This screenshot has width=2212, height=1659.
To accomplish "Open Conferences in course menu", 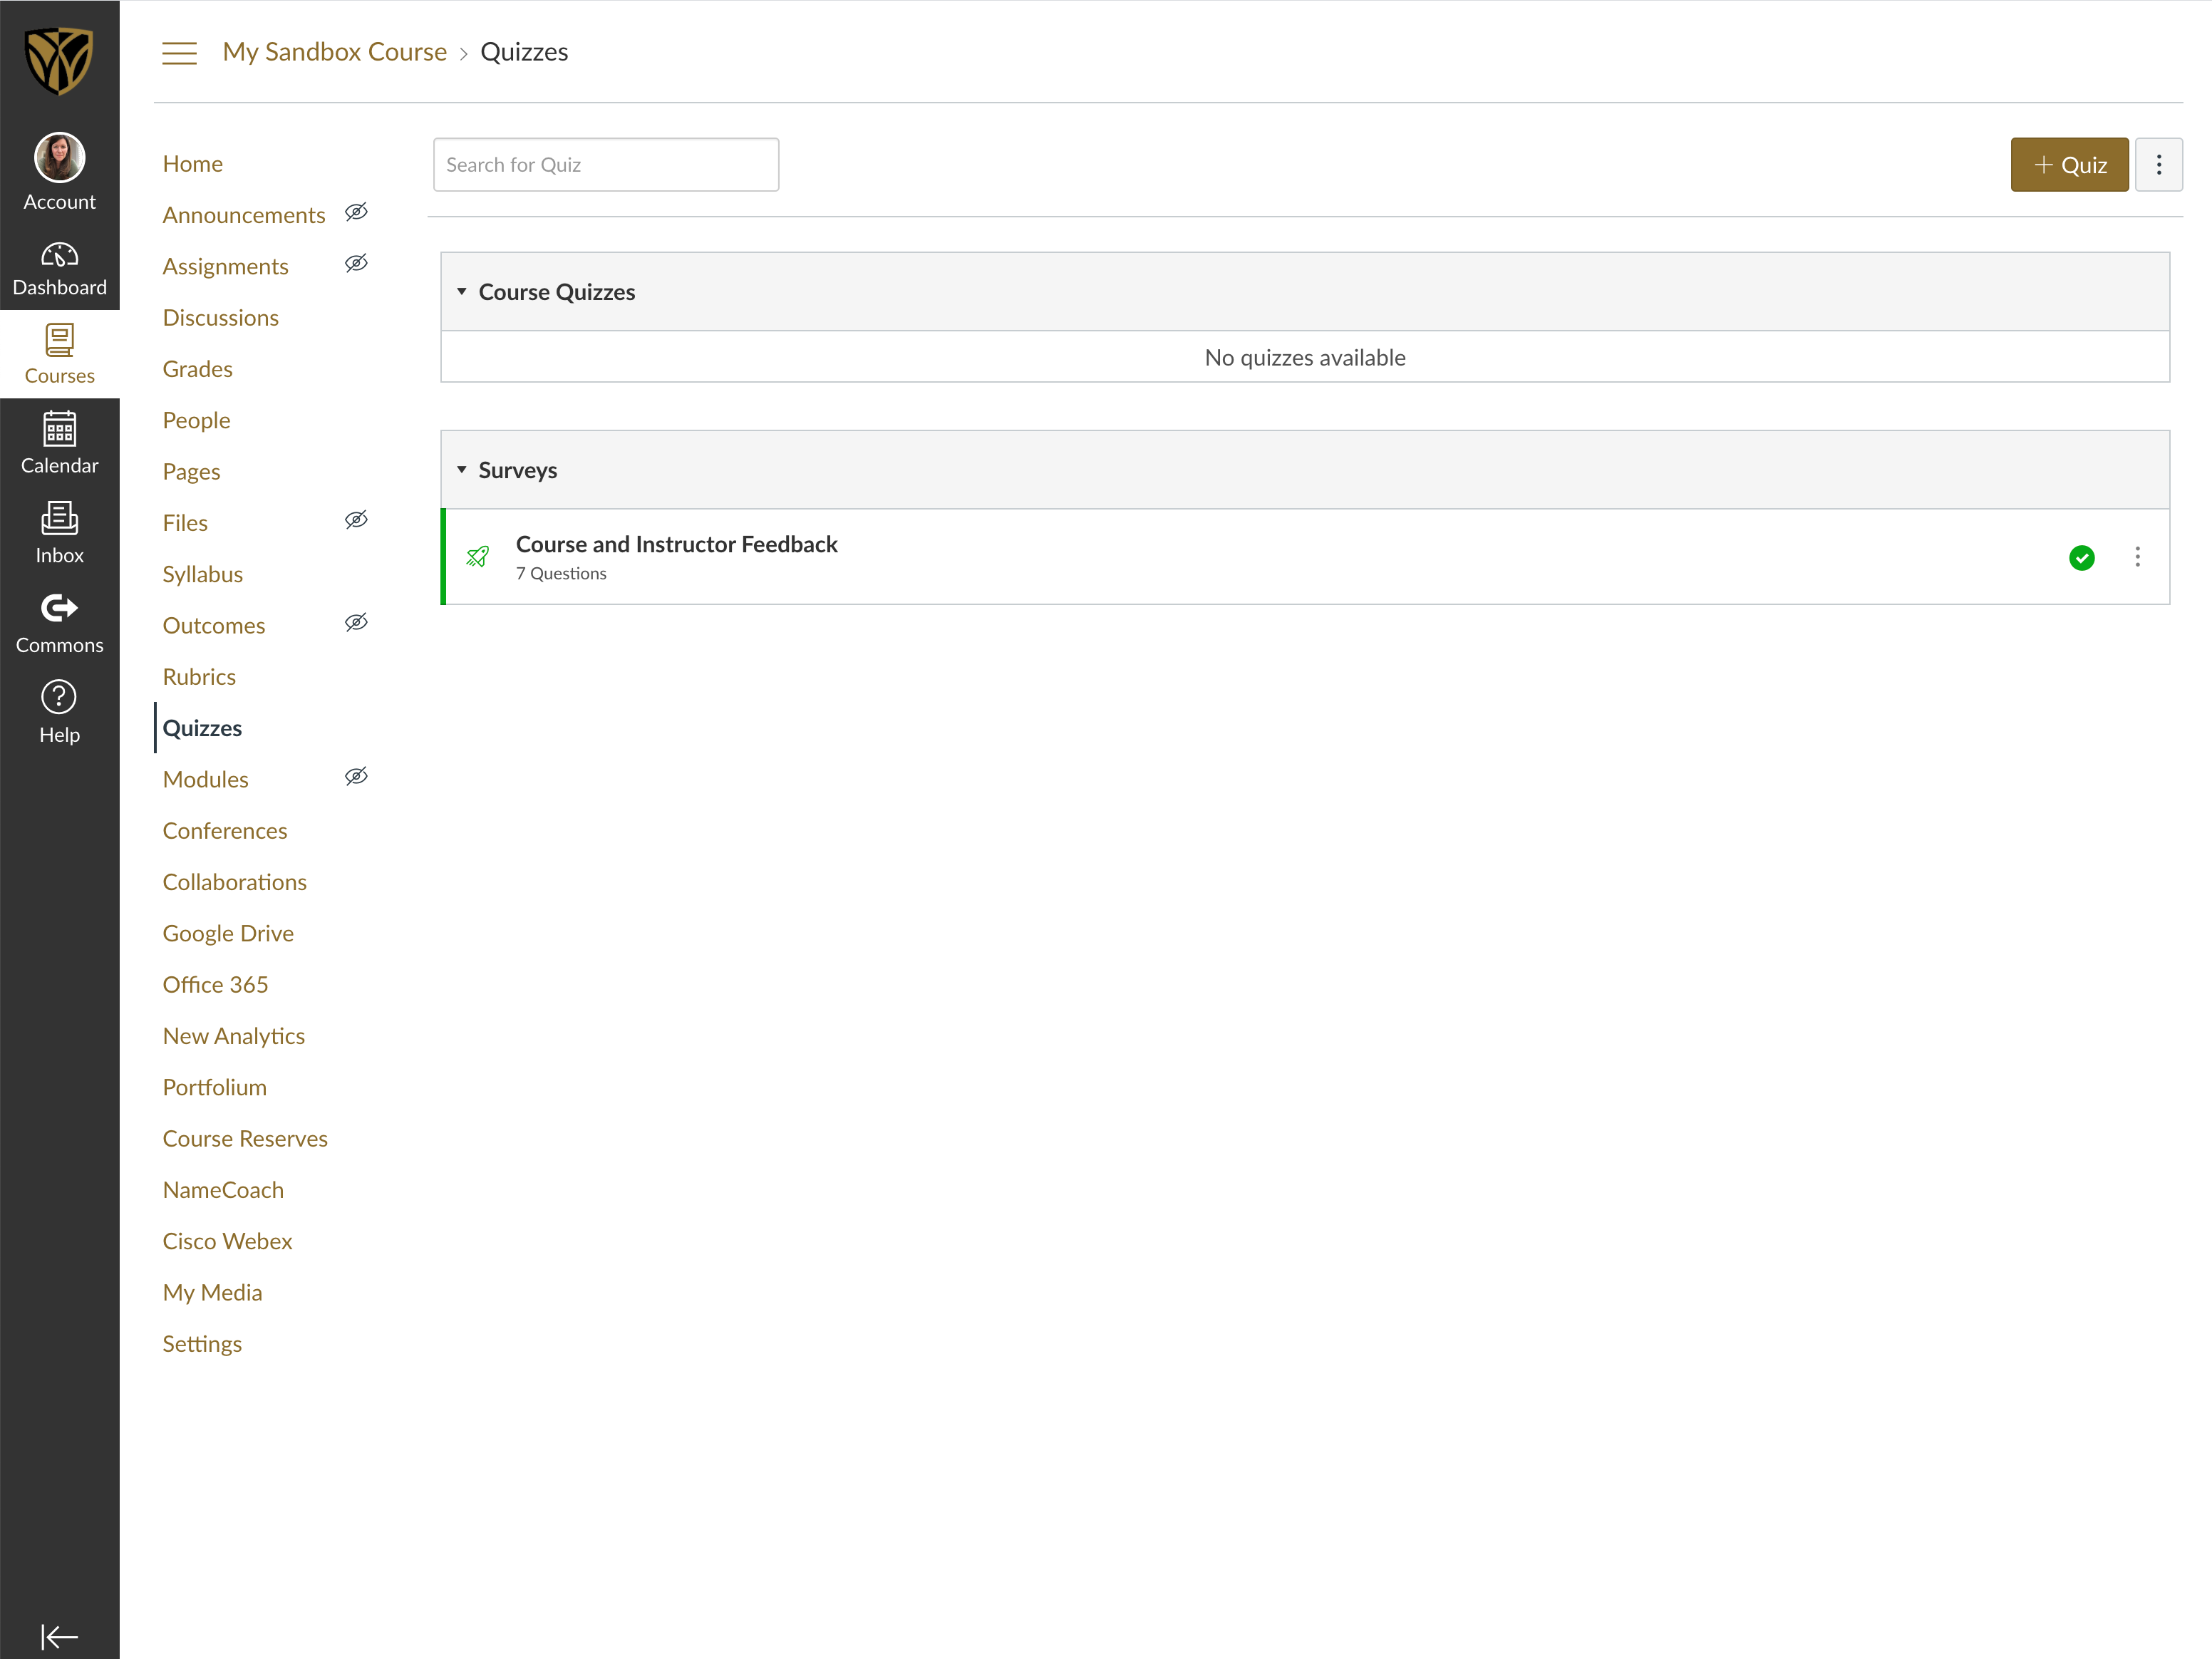I will [225, 831].
